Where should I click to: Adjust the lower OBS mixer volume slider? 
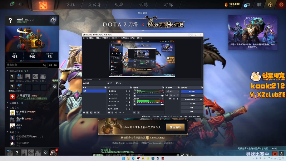150,104
